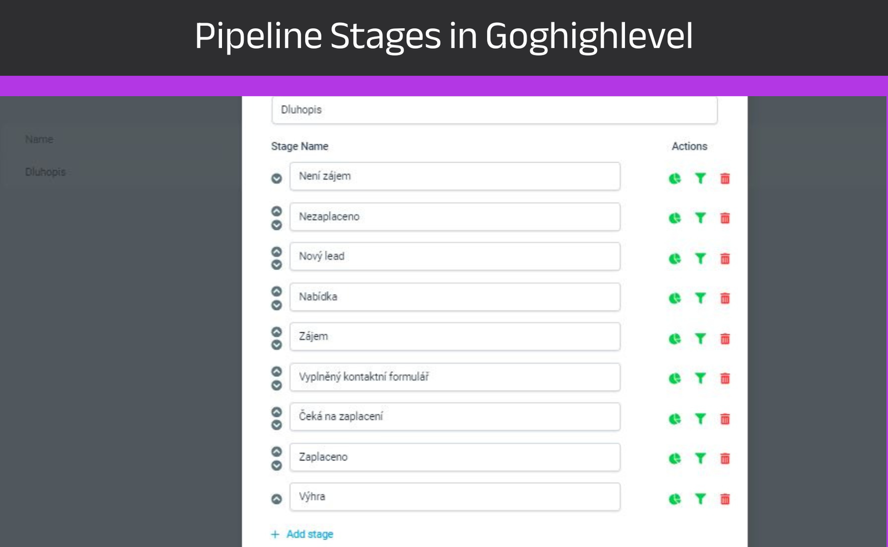Delete the Není zájem stage
This screenshot has height=547, width=888.
(725, 179)
